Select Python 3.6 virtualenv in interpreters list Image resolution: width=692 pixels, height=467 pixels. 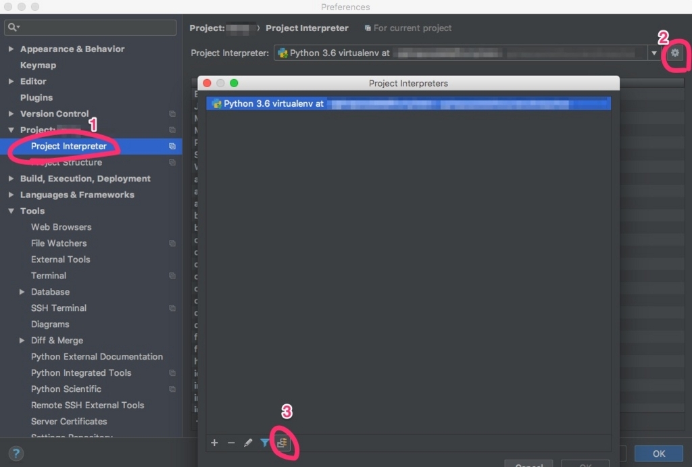click(408, 103)
